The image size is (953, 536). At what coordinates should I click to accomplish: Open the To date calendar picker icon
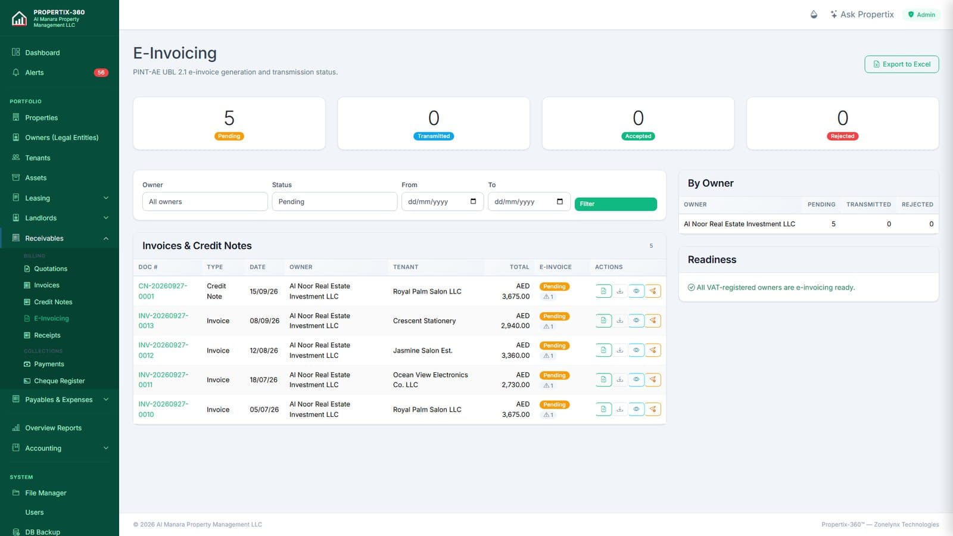(559, 201)
